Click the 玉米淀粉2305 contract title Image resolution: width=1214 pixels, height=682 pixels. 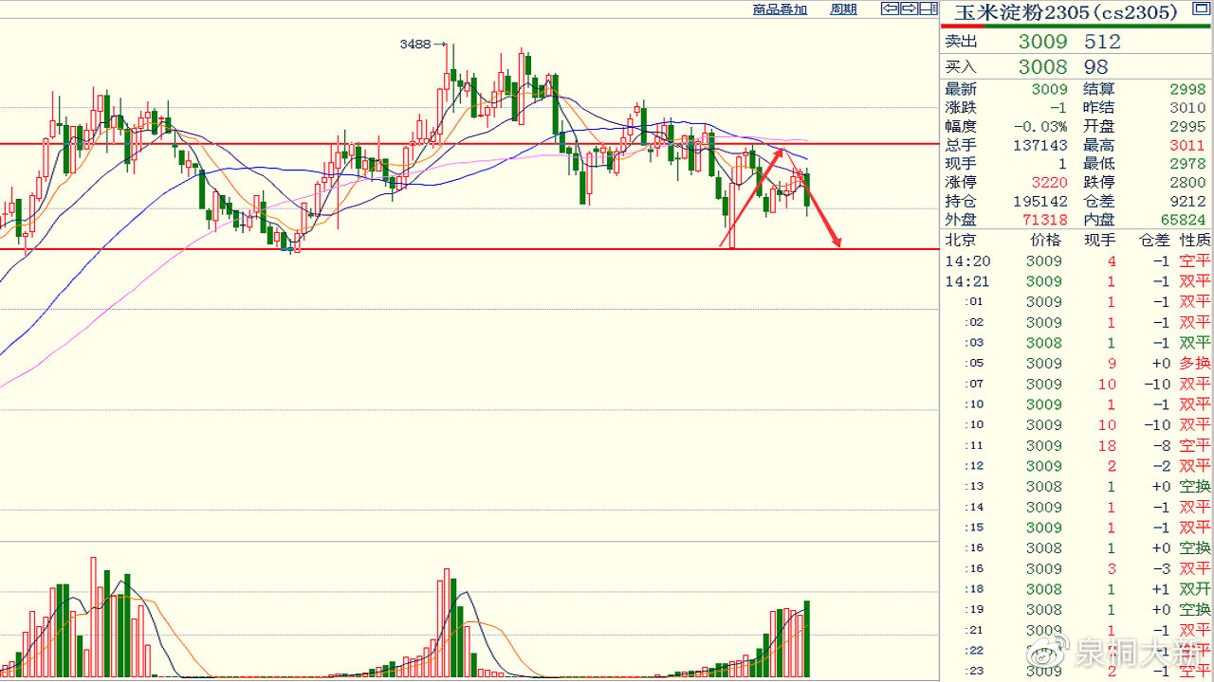(1065, 12)
